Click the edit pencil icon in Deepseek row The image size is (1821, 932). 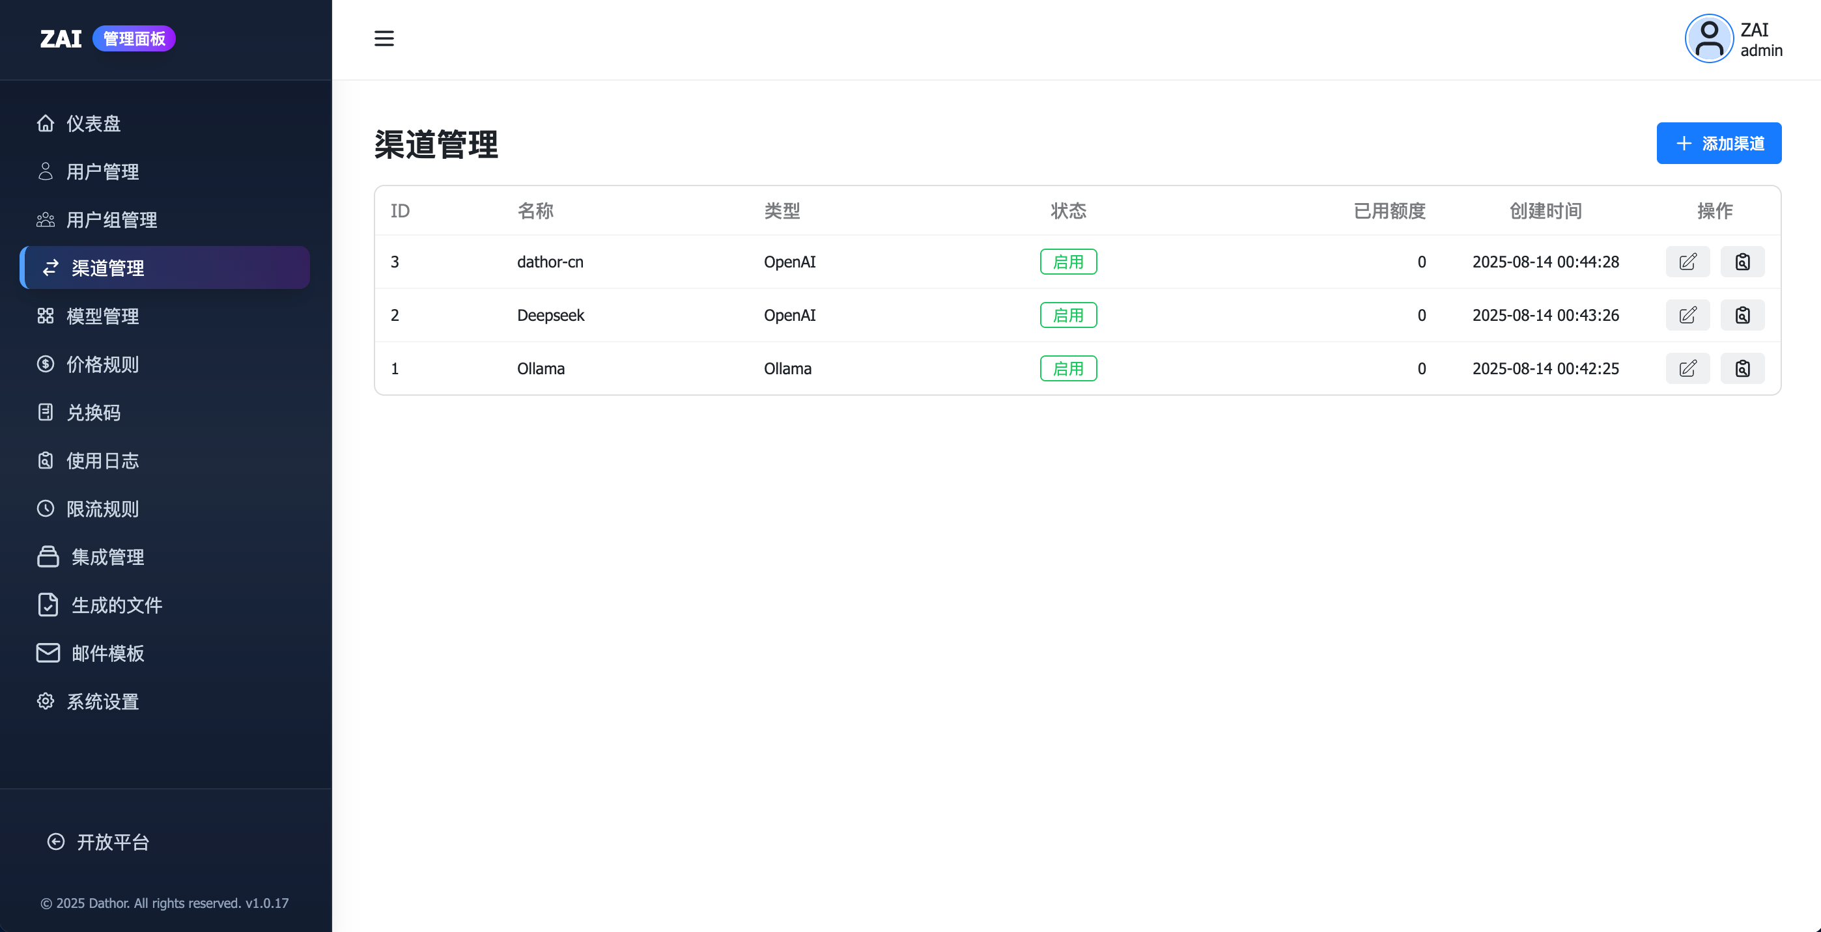(1687, 315)
